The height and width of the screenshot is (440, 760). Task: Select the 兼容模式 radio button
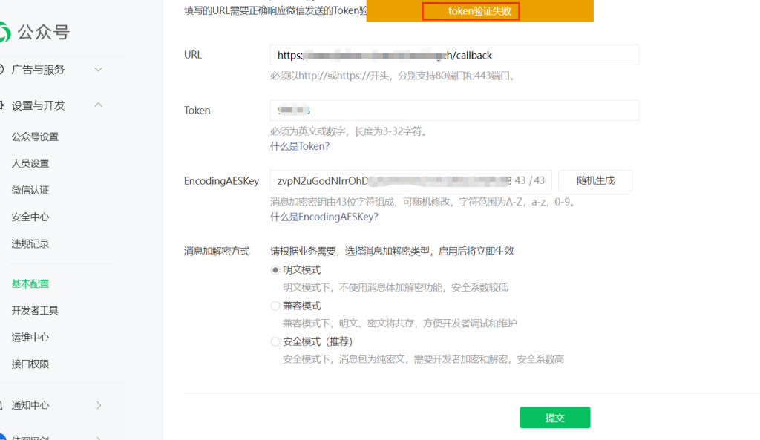click(275, 306)
